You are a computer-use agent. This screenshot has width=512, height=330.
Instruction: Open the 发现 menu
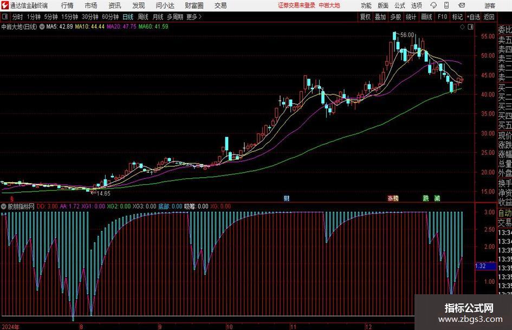[139, 5]
